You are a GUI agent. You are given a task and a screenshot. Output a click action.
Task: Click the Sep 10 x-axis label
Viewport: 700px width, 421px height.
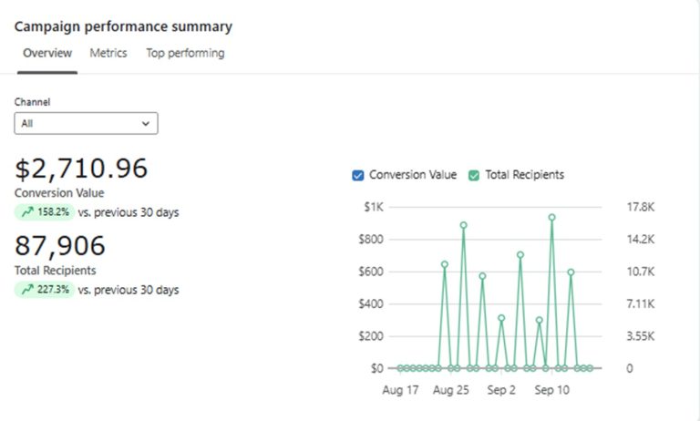tap(551, 390)
